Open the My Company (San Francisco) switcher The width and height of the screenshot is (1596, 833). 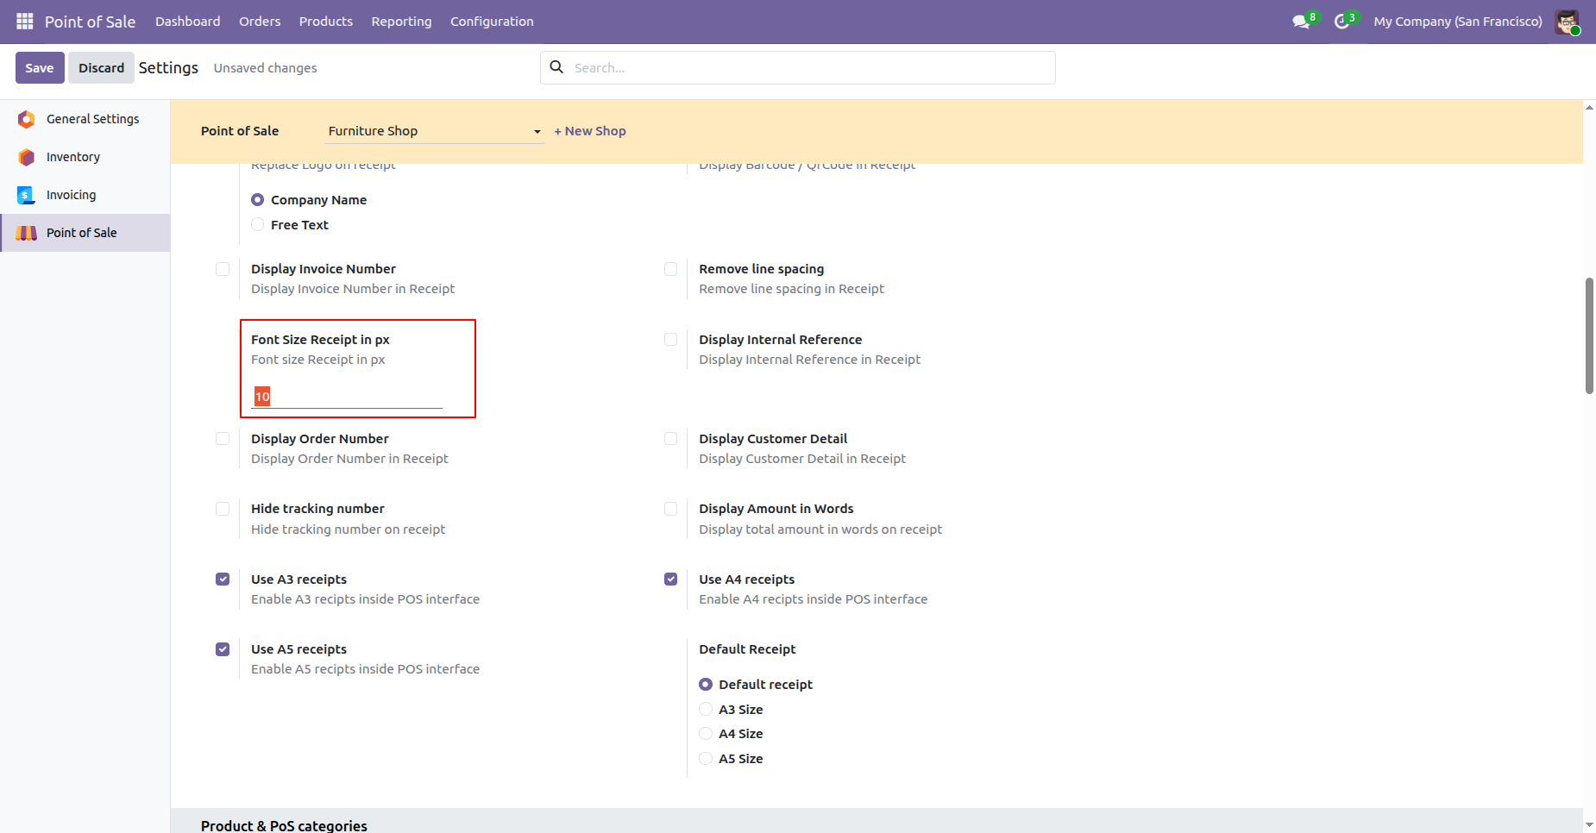(1457, 22)
